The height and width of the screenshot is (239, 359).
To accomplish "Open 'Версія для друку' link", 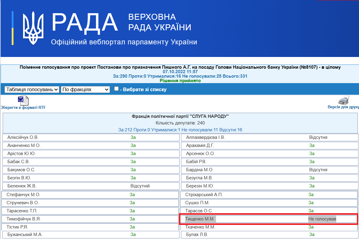I will click(343, 107).
